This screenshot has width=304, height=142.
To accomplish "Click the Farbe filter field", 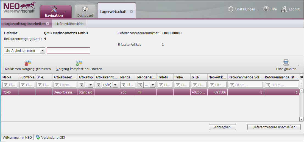I will coord(182,85).
